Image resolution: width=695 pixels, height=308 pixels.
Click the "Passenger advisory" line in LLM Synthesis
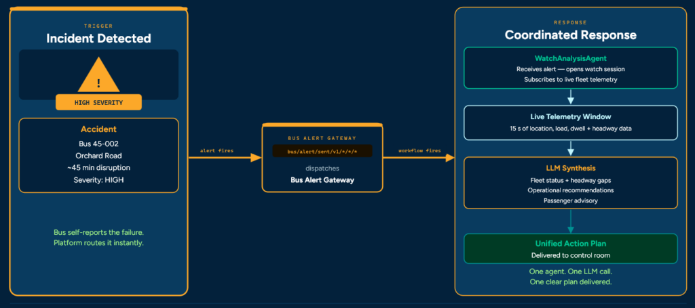click(570, 200)
